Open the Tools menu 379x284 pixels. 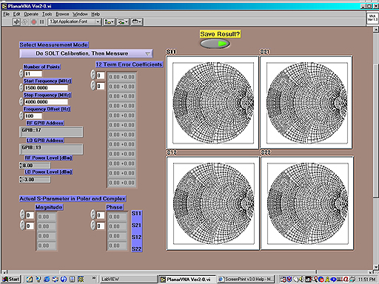(x=47, y=14)
